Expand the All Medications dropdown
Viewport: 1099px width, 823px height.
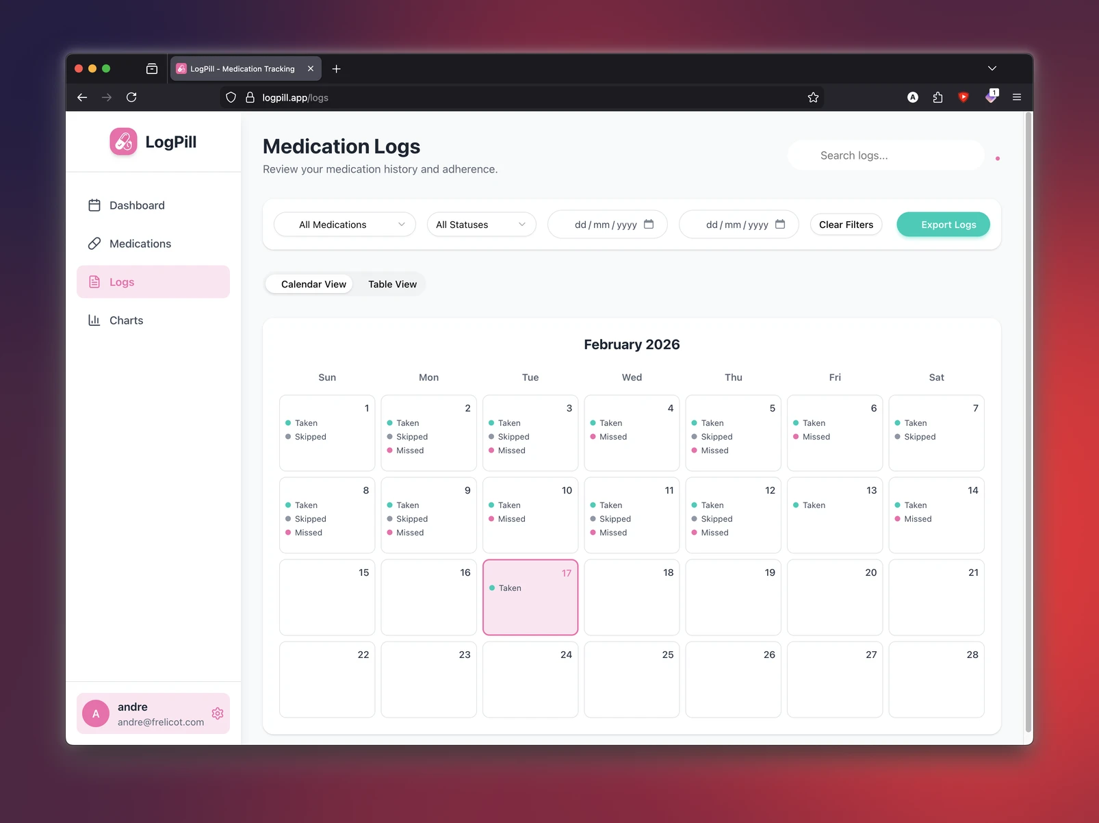(345, 225)
